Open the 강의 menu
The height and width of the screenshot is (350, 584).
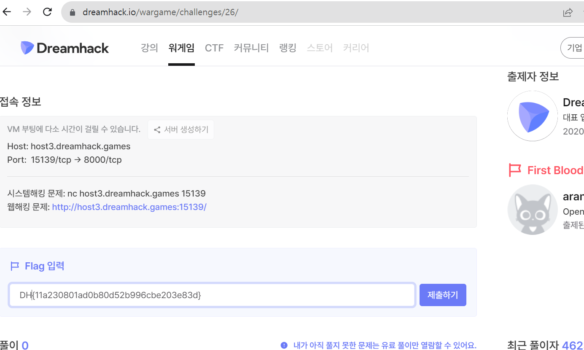(x=149, y=48)
